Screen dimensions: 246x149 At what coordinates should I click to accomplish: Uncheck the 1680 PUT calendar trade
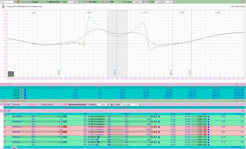pyautogui.click(x=5, y=117)
